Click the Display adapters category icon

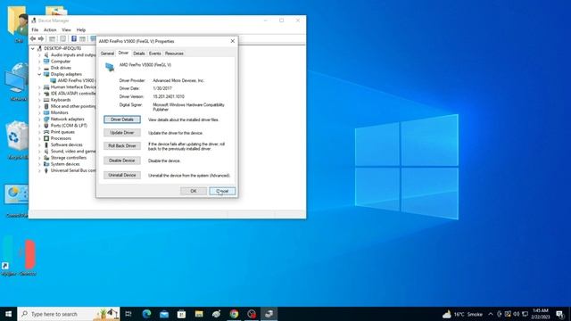click(46, 74)
